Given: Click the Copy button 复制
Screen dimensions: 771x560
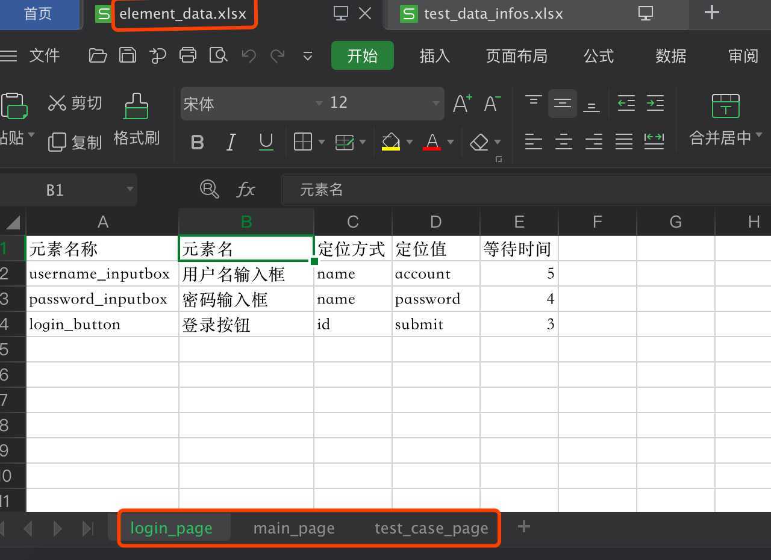Looking at the screenshot, I should click(75, 142).
